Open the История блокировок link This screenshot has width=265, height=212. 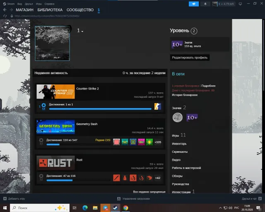tap(185, 95)
